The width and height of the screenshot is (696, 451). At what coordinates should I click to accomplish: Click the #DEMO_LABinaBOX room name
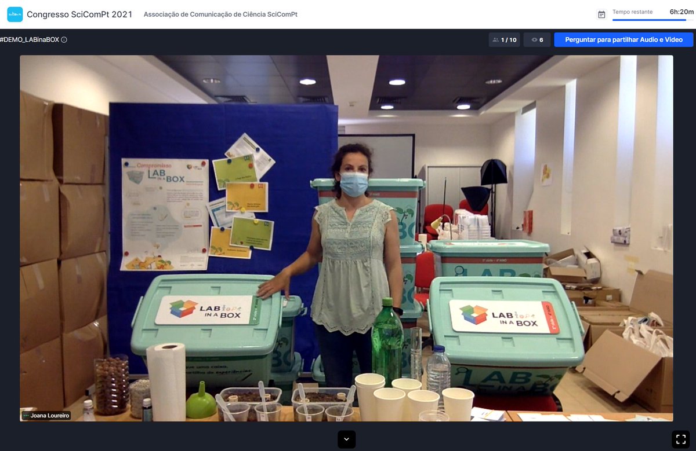click(30, 40)
